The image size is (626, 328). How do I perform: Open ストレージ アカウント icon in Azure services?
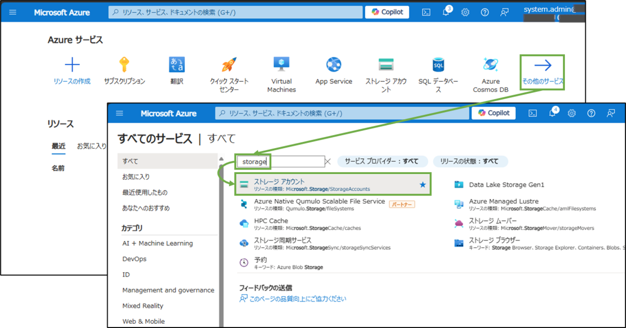point(386,65)
